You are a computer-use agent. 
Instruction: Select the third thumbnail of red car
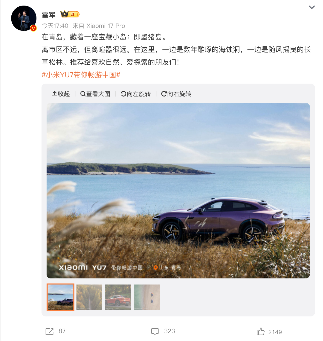click(x=118, y=297)
